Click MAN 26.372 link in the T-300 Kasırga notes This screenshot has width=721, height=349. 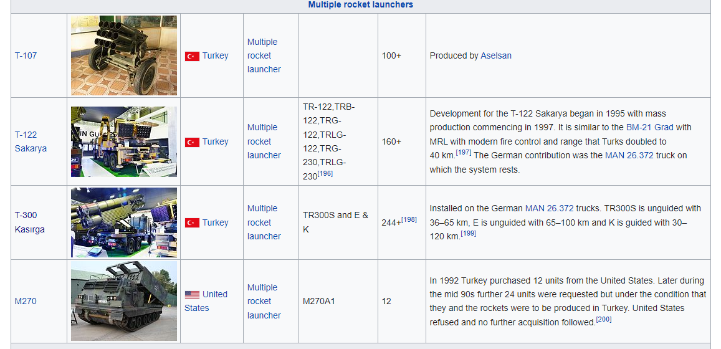coord(549,208)
